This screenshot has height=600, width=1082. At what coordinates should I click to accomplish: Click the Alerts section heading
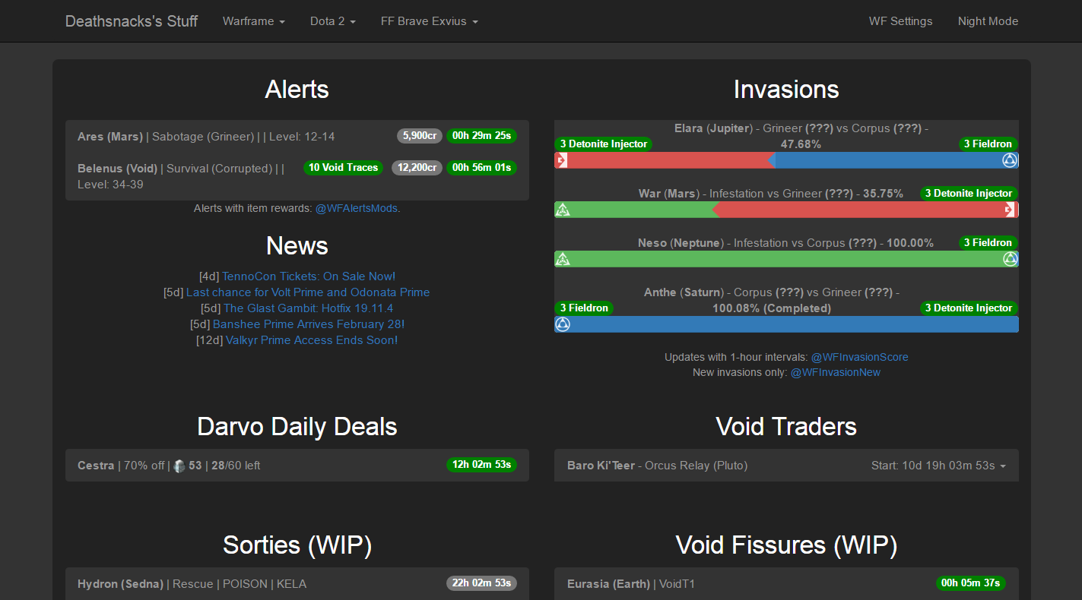297,90
